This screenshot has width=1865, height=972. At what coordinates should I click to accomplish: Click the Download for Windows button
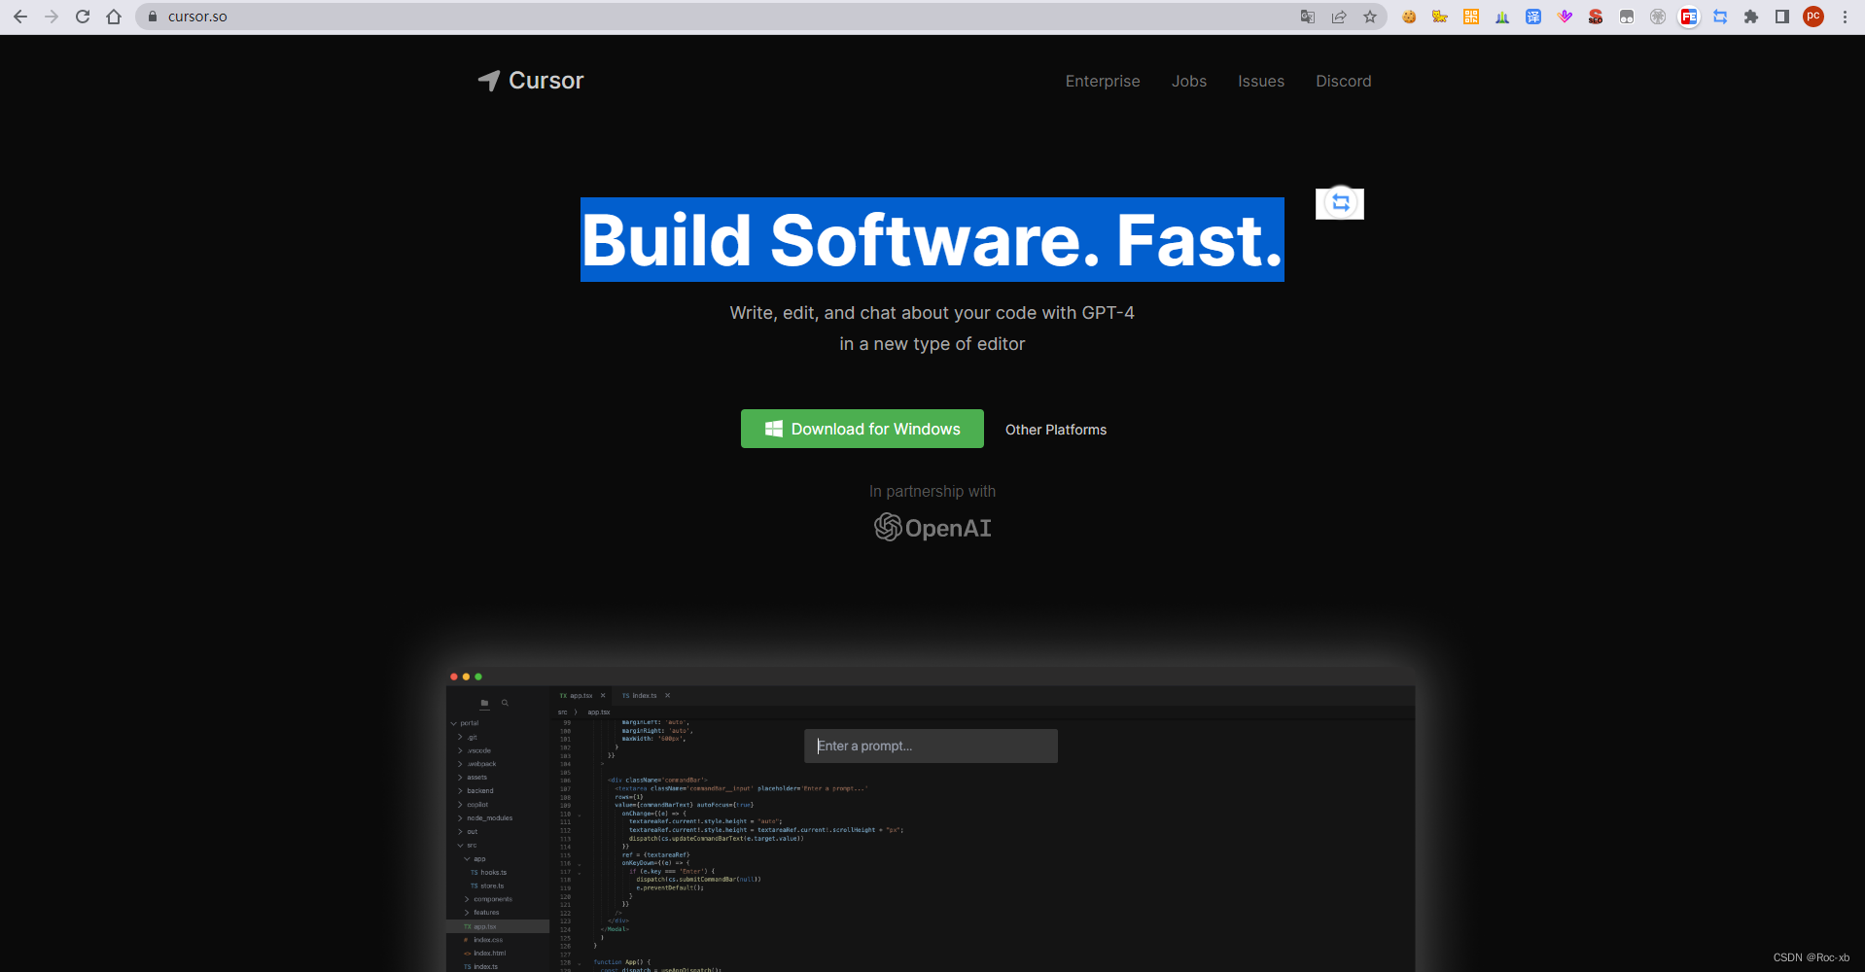pyautogui.click(x=862, y=429)
